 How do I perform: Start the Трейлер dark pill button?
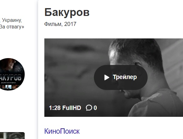121,77
